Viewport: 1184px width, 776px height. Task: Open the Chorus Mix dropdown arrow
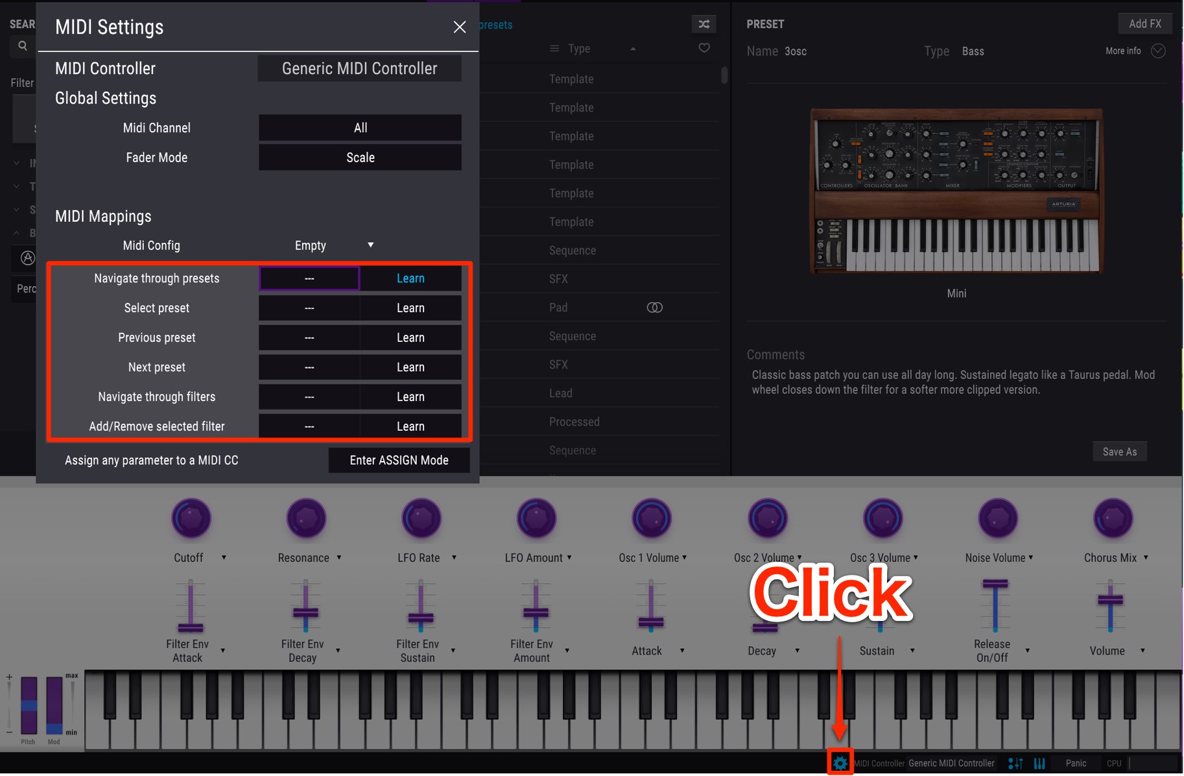point(1146,557)
